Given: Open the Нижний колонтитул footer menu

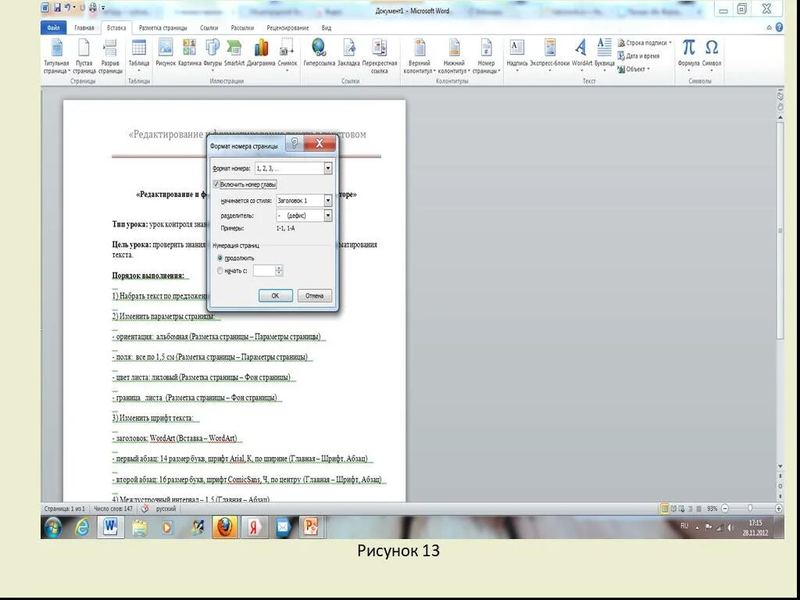Looking at the screenshot, I should click(454, 55).
